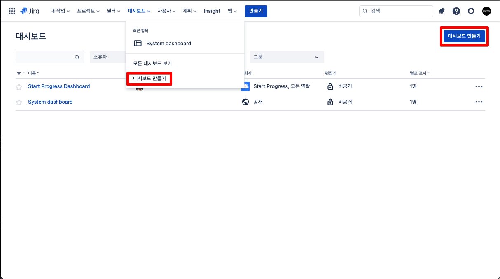
Task: Click the Jira logo
Action: pyautogui.click(x=30, y=11)
